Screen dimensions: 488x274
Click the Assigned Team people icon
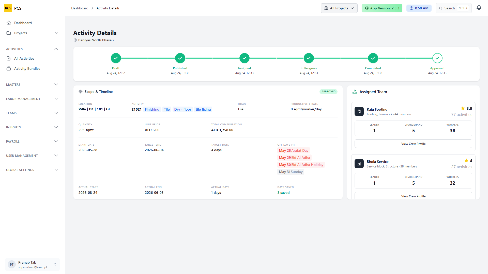click(x=355, y=92)
